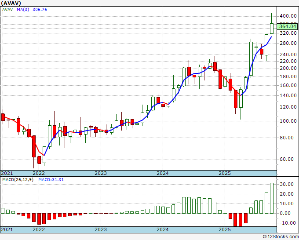This screenshot has height=240, width=299.
Task: Click the 12Stocks.com watermark link
Action: (280, 236)
